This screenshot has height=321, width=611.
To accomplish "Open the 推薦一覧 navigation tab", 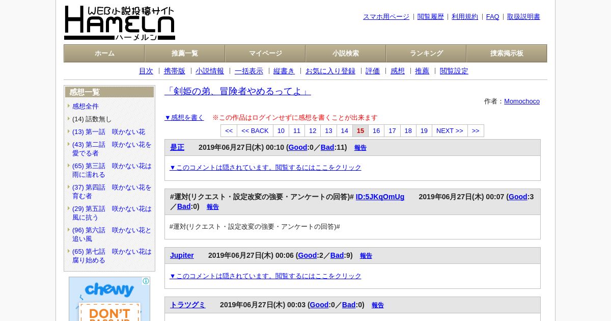I will (x=185, y=53).
